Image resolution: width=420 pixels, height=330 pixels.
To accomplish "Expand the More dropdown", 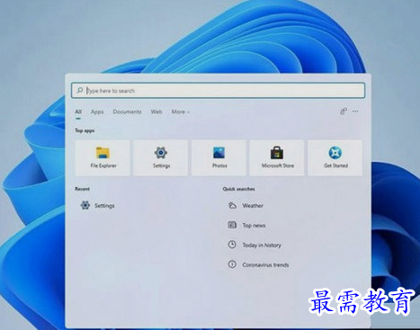I will click(181, 111).
